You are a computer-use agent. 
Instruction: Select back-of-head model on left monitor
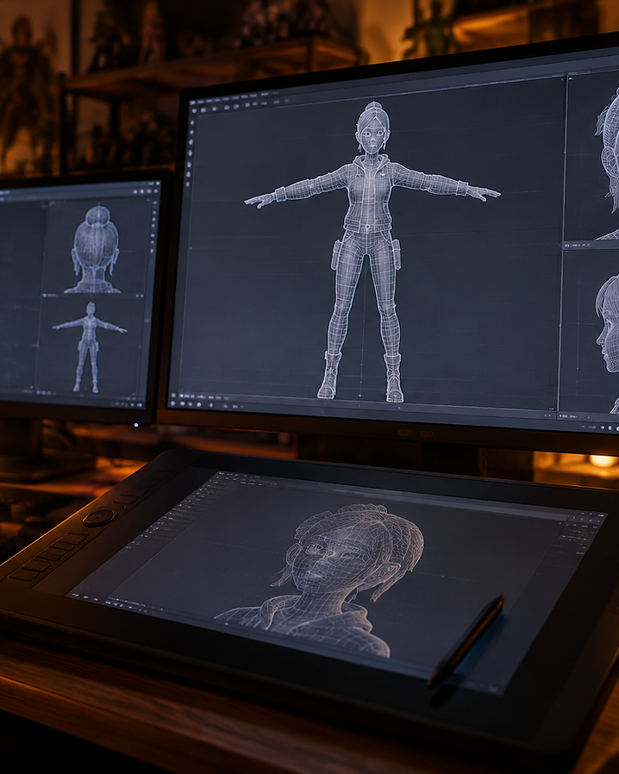[x=96, y=250]
